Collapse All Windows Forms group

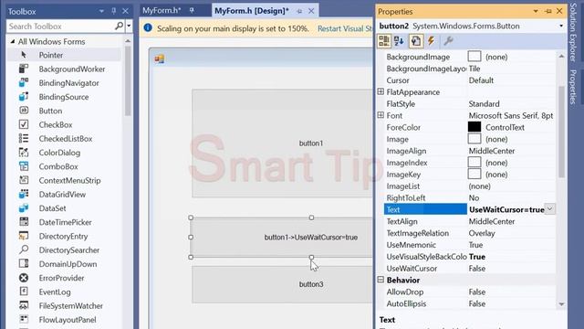tap(13, 41)
